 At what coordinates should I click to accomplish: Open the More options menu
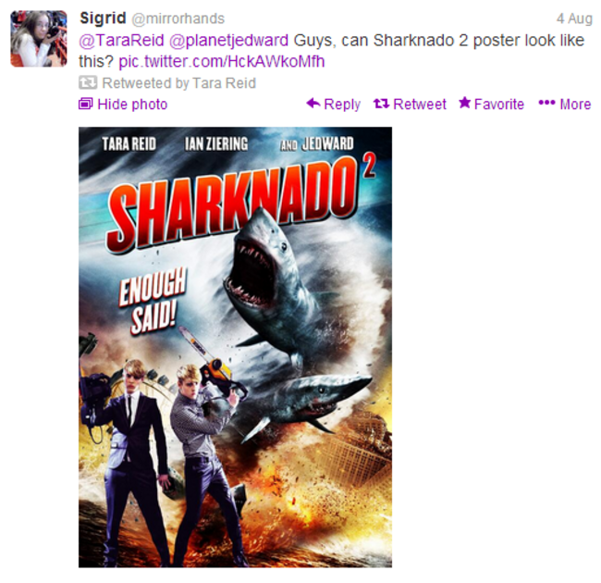coord(565,104)
